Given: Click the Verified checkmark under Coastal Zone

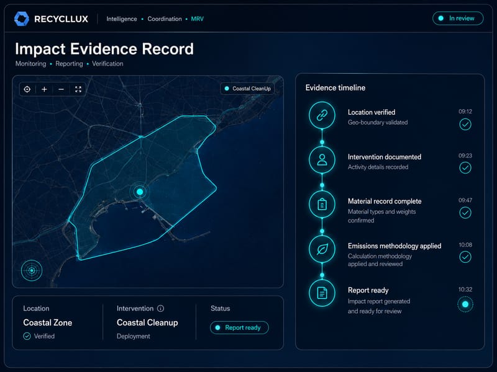Looking at the screenshot, I should coord(27,336).
